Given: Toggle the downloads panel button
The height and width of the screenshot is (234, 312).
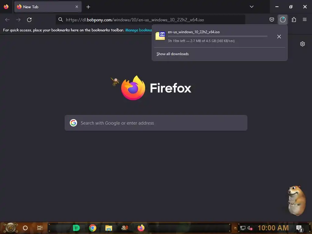Looking at the screenshot, I should click(x=282, y=19).
